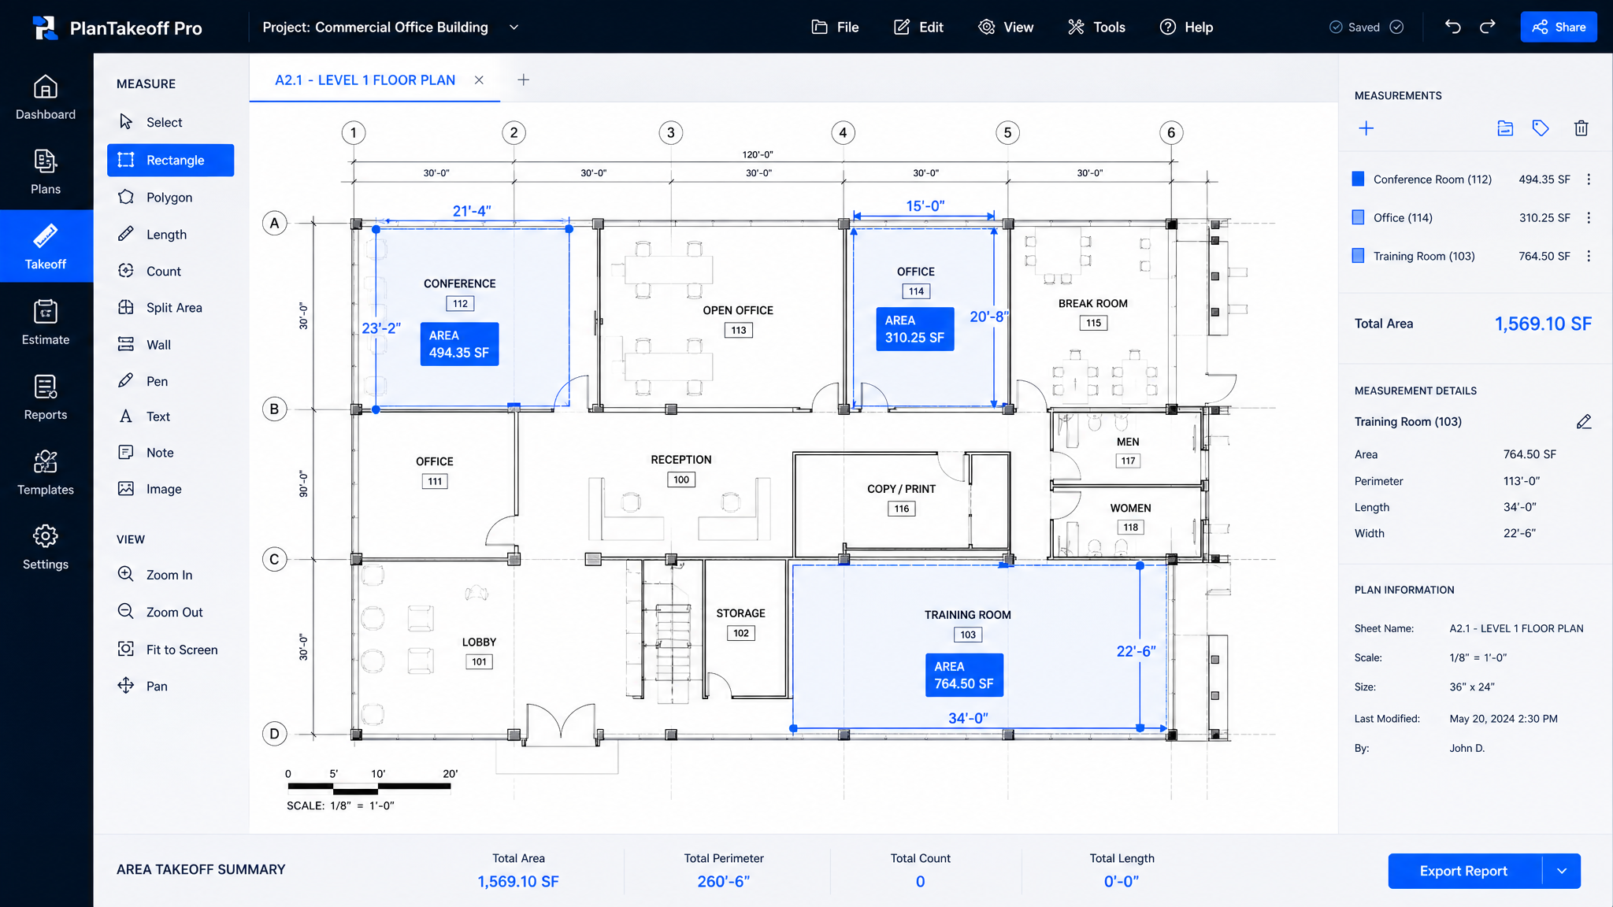The height and width of the screenshot is (907, 1613).
Task: Click the Export Report button
Action: point(1464,871)
